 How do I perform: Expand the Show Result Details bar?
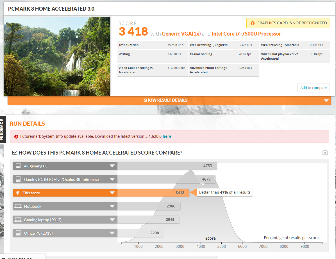coord(169,100)
